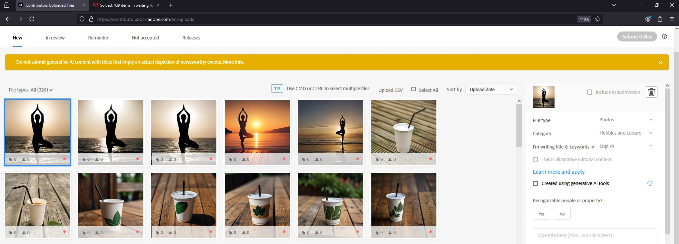Image resolution: width=679 pixels, height=244 pixels.
Task: Click the Learn more and apply link
Action: tap(559, 172)
